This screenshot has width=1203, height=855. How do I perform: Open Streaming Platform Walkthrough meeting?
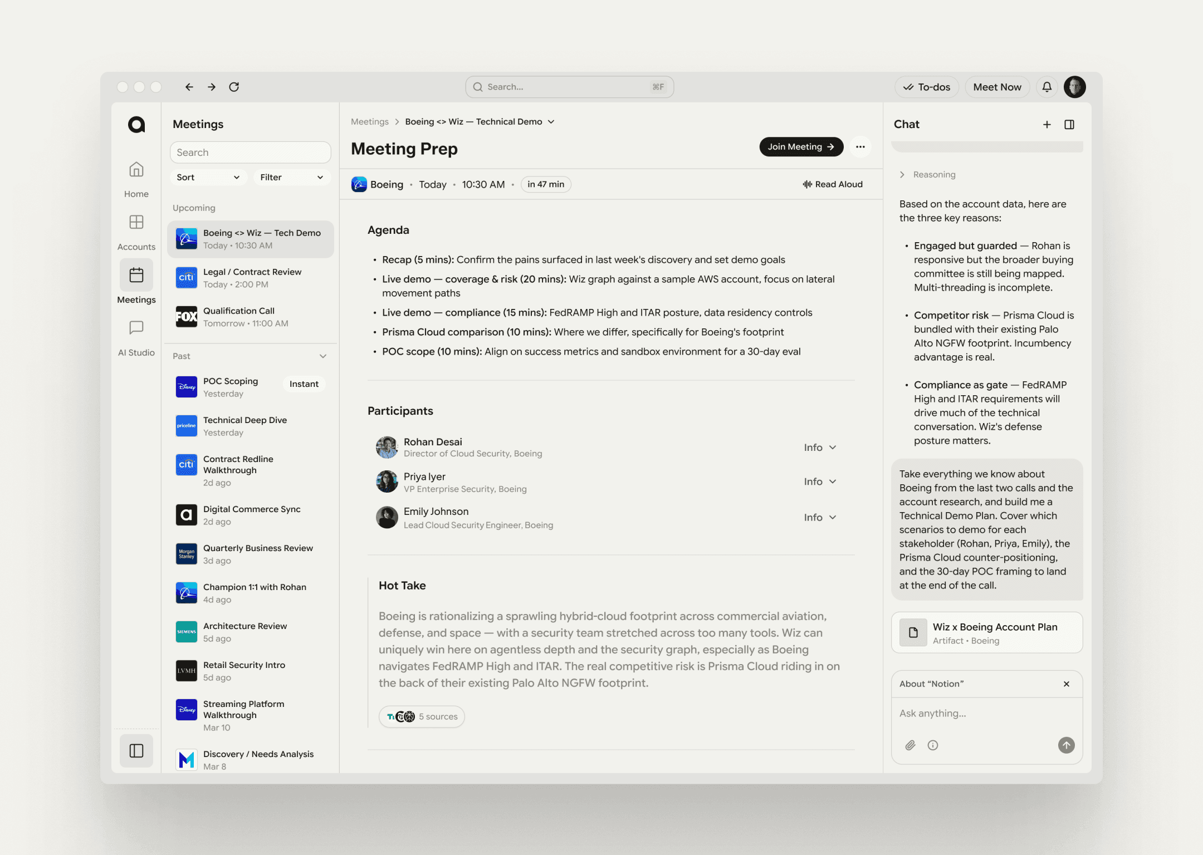point(251,715)
